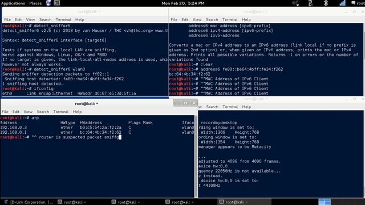Open Edit menu in top-left terminal
Viewport: 365px width, 205px height.
coord(18,20)
